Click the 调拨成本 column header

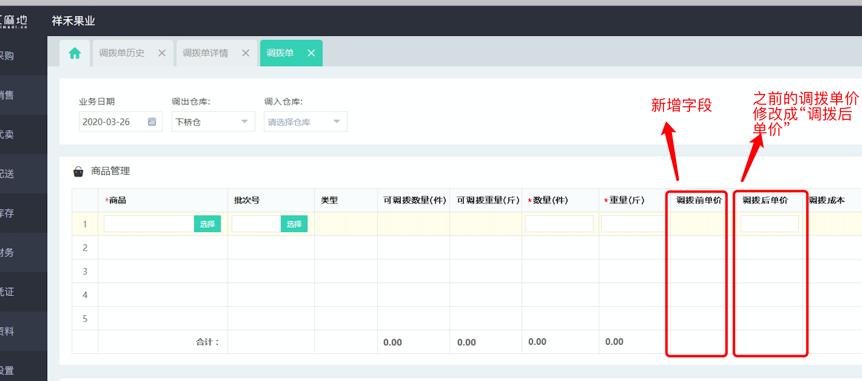click(x=826, y=201)
